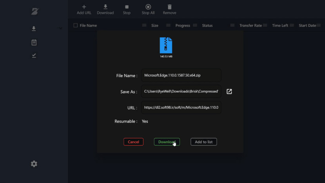The height and width of the screenshot is (183, 325).
Task: Click the Add URL toolbar button
Action: click(x=84, y=9)
